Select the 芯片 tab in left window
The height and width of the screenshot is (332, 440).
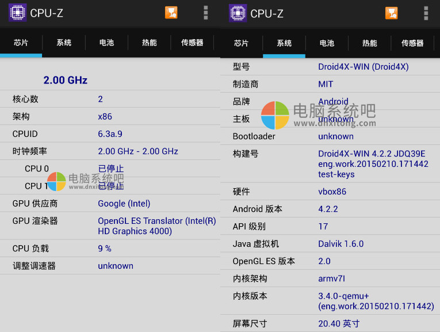pos(21,43)
